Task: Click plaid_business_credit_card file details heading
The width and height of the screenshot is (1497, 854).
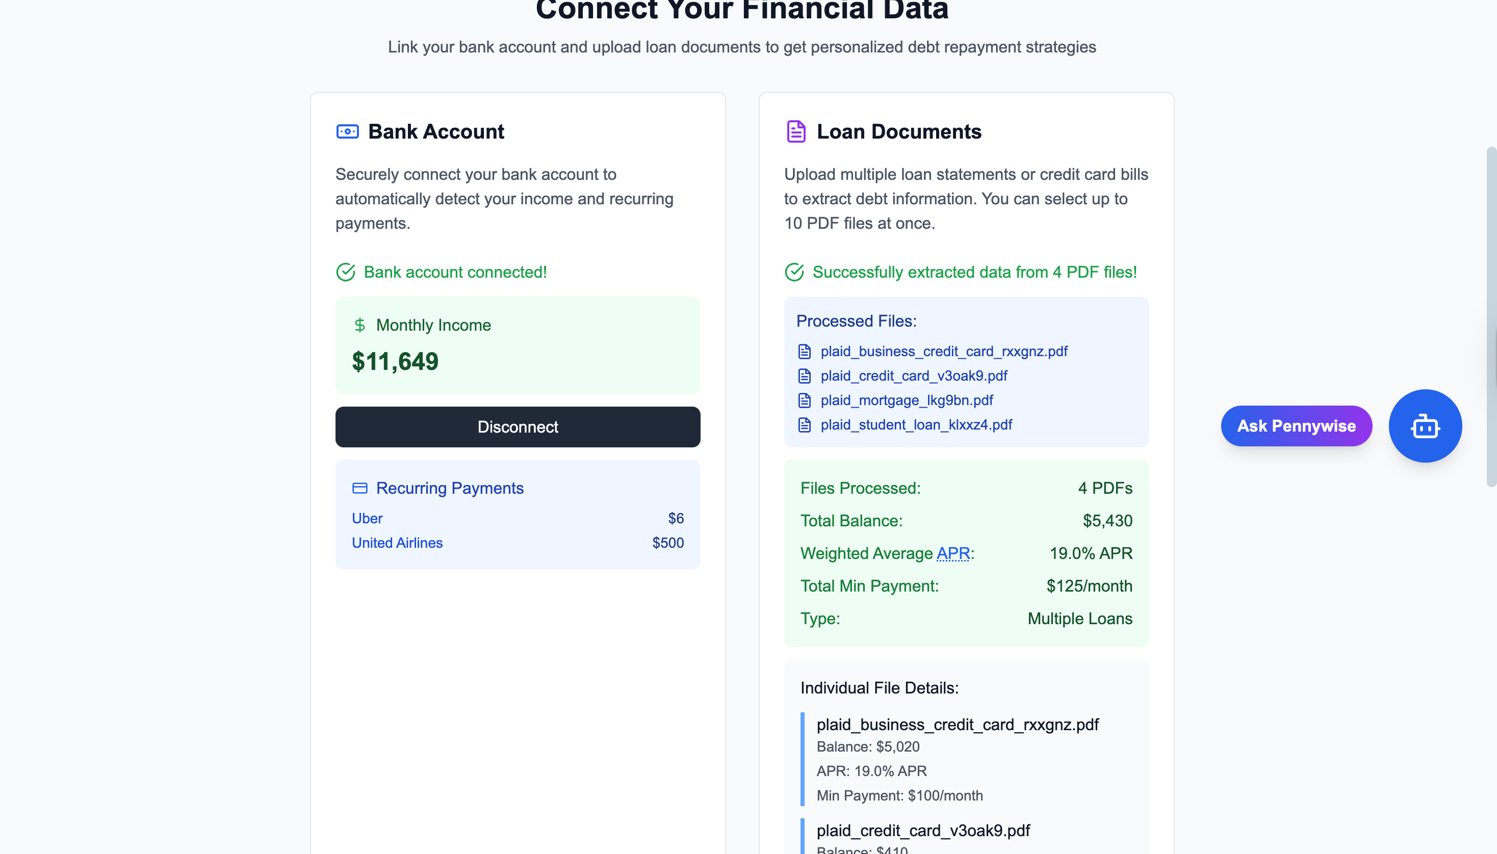Action: point(957,725)
